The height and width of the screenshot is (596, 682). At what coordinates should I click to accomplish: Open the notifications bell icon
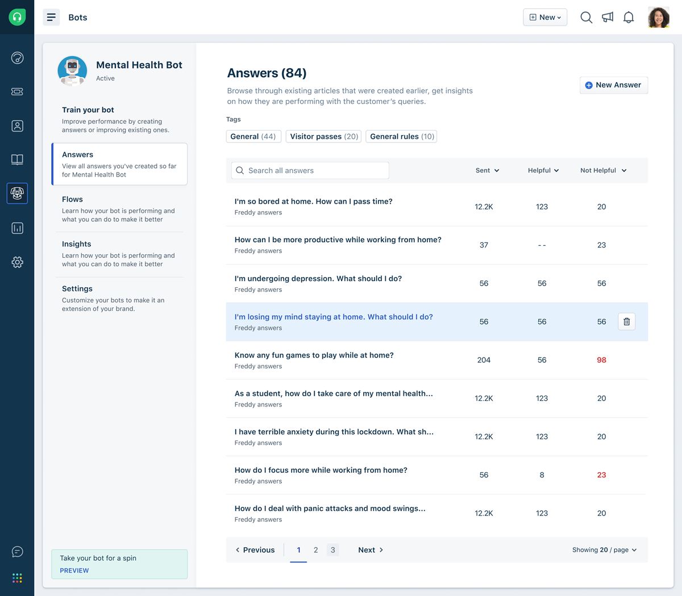629,18
